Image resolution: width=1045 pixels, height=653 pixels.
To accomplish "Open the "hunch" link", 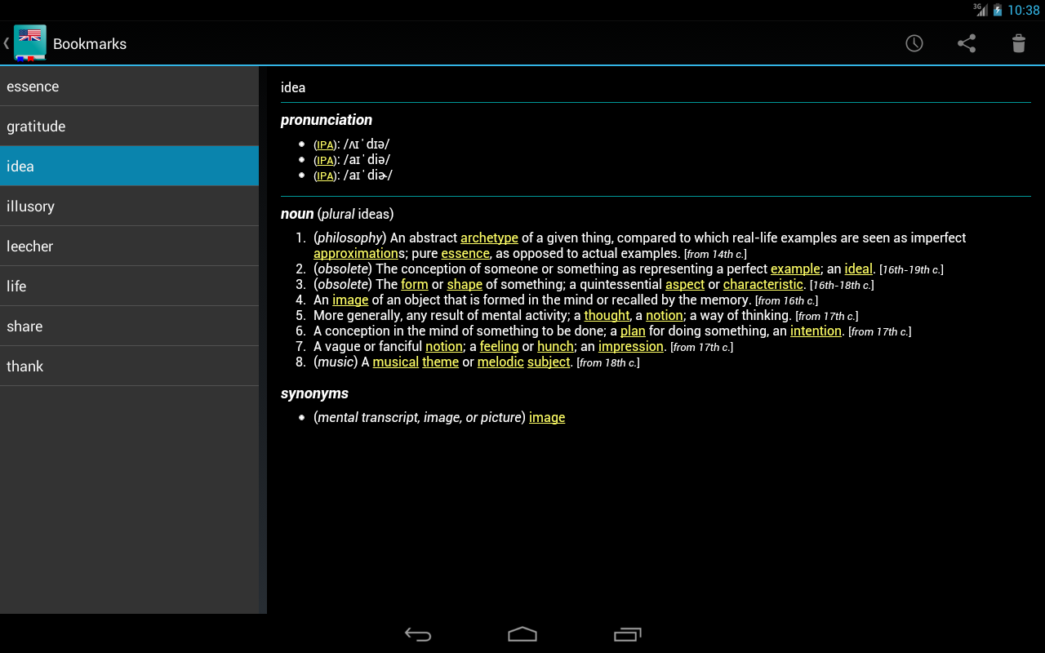I will pos(555,347).
